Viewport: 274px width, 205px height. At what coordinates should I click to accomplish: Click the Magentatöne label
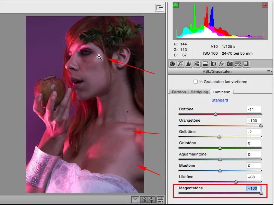point(191,188)
